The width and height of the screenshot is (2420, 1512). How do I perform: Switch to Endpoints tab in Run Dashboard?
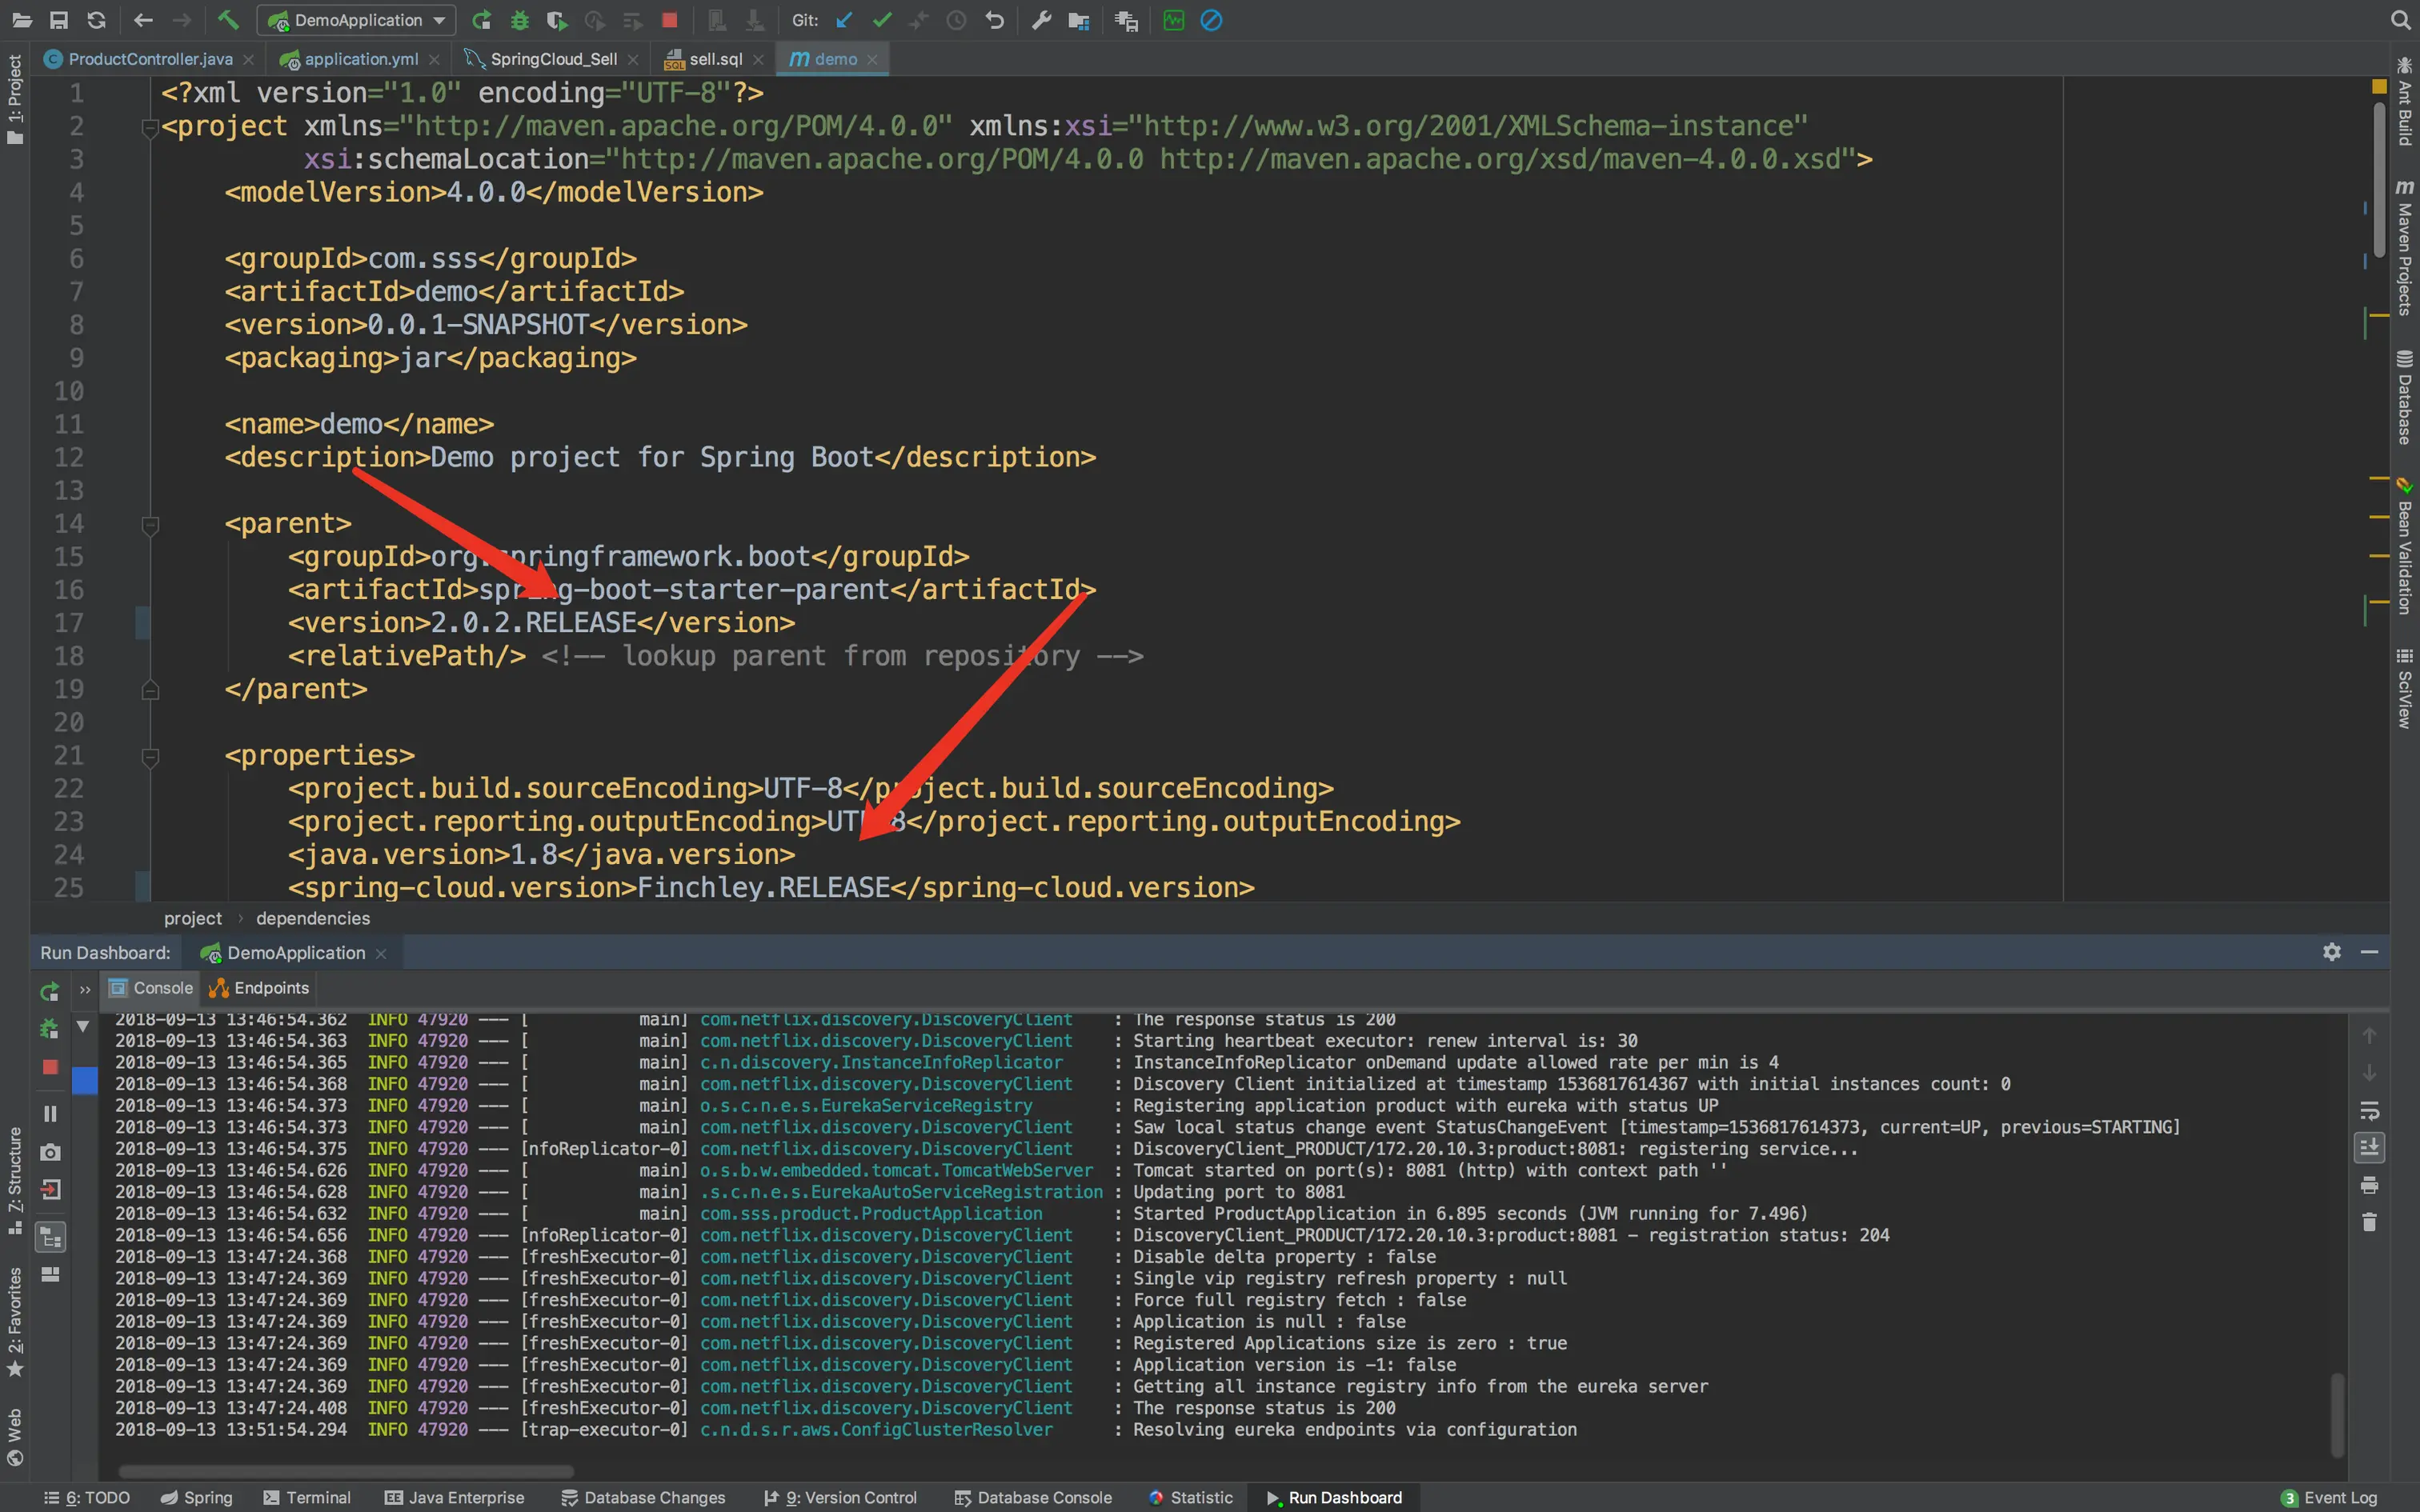pyautogui.click(x=260, y=988)
